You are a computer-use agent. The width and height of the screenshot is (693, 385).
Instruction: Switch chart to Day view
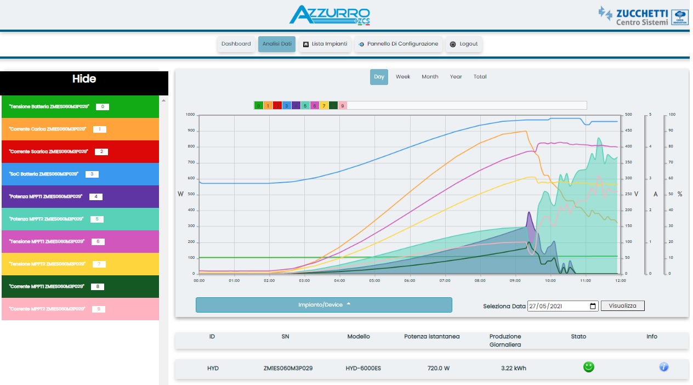click(379, 77)
